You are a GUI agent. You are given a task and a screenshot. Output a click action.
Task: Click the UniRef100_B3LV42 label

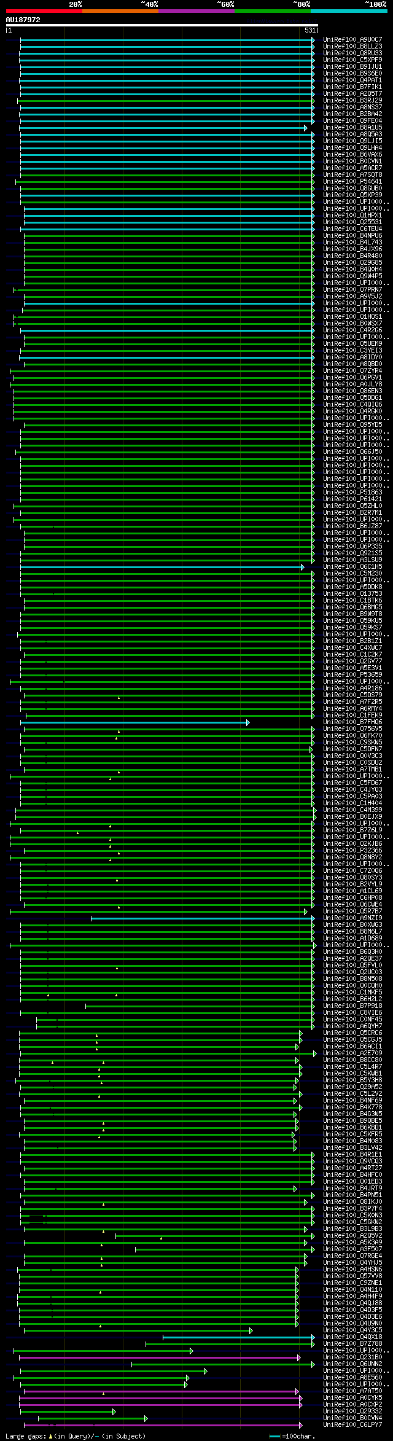(x=352, y=1148)
